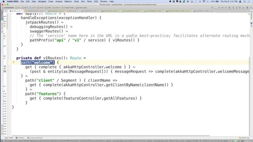Open the VCS menu

tap(96, 2)
